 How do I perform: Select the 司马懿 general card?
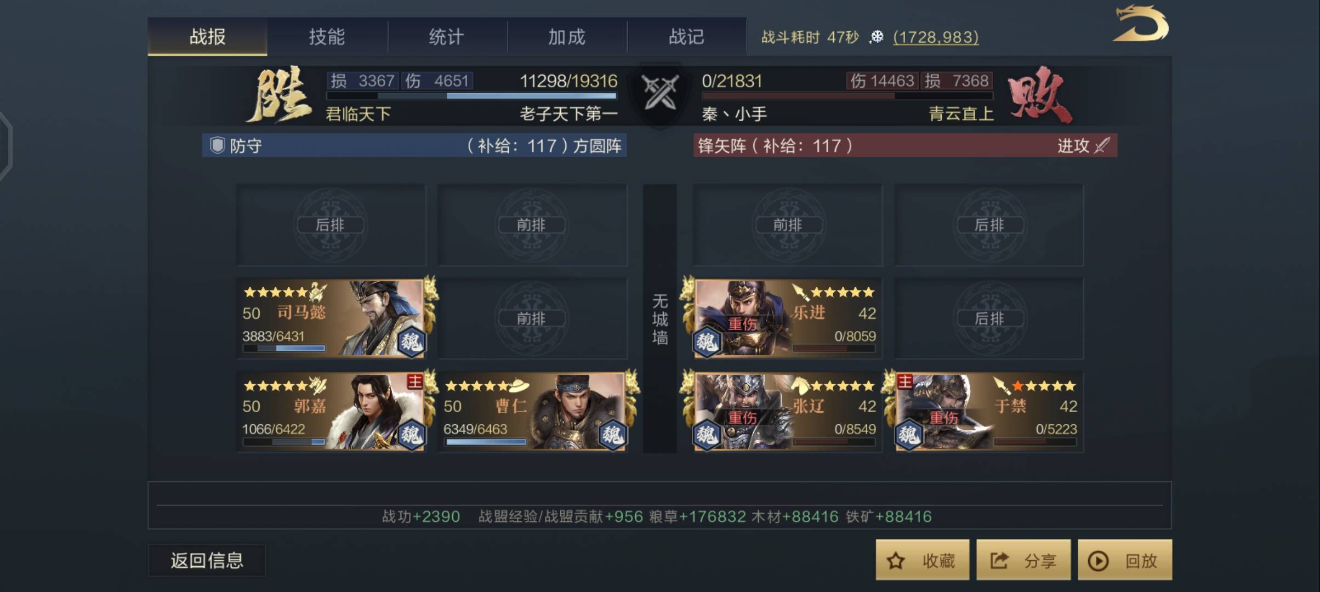pos(331,318)
